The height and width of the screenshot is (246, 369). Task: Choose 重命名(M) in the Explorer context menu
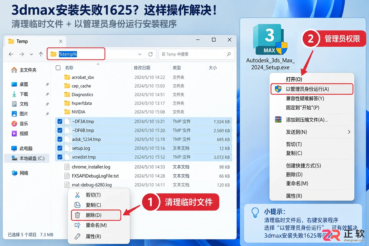tap(99, 225)
